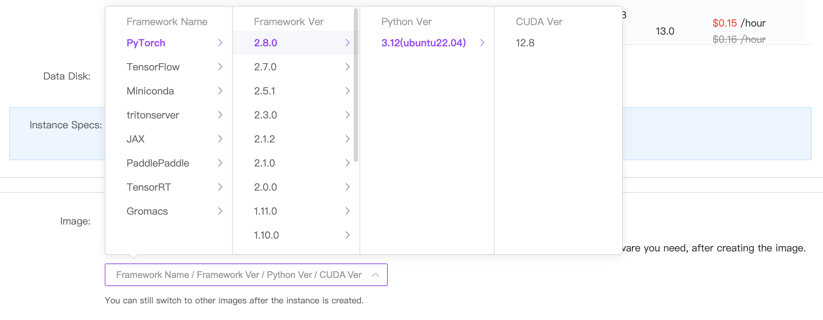Screen dimensions: 823x320
Task: Click the arrow beside PaddlePaddle
Action: tap(220, 163)
